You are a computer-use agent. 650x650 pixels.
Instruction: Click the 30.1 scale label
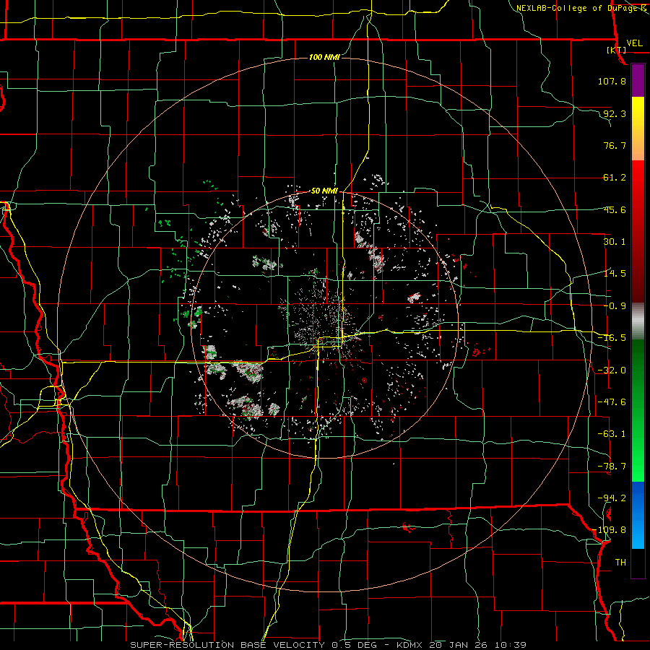pyautogui.click(x=615, y=242)
